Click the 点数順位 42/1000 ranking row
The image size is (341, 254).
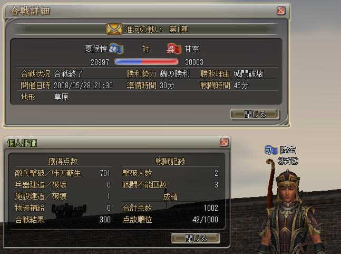[170, 219]
